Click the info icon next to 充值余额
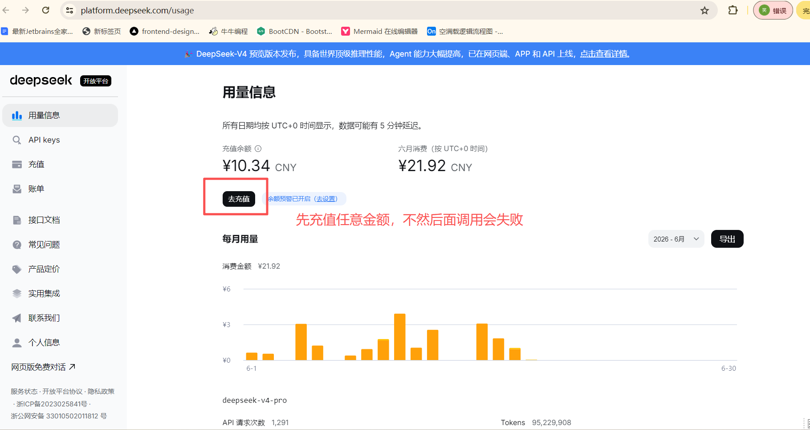This screenshot has height=430, width=810. [x=258, y=149]
